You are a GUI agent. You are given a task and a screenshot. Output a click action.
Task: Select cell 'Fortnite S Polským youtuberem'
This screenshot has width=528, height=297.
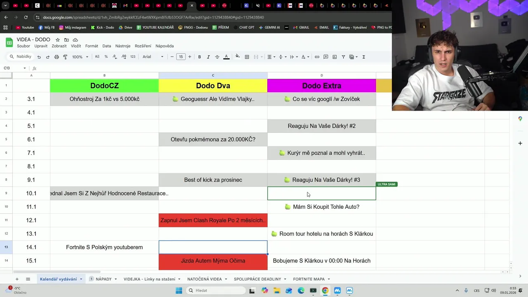click(104, 247)
